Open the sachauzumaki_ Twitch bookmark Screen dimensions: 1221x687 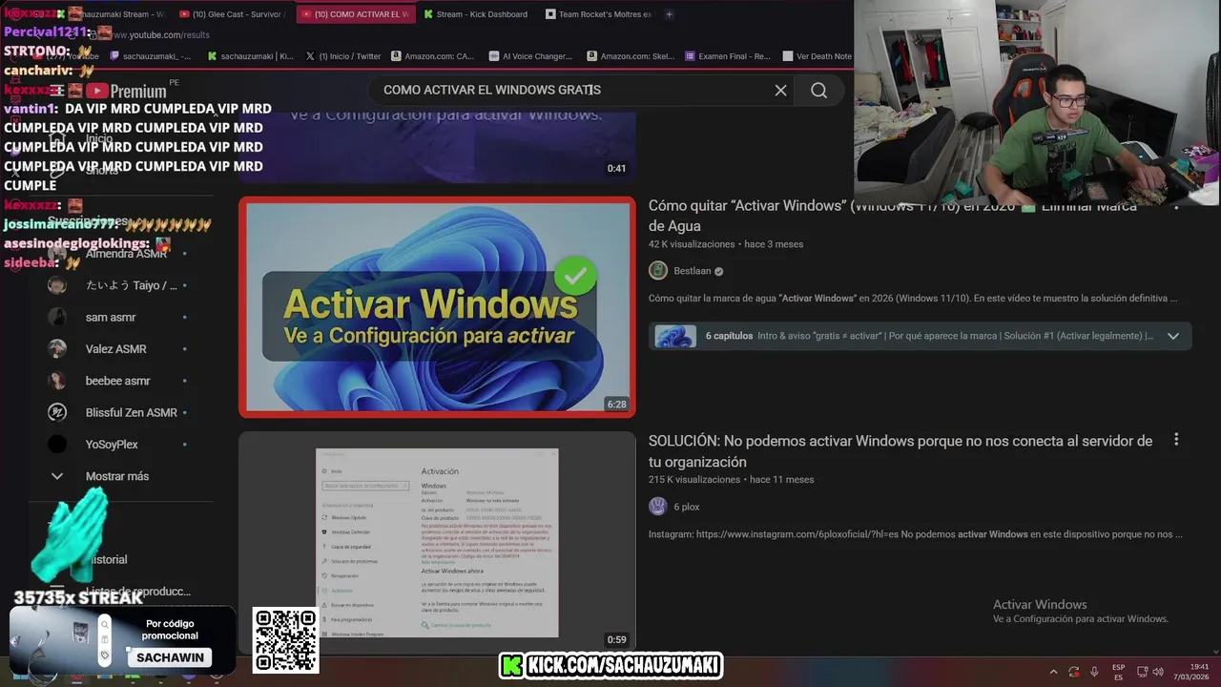151,56
